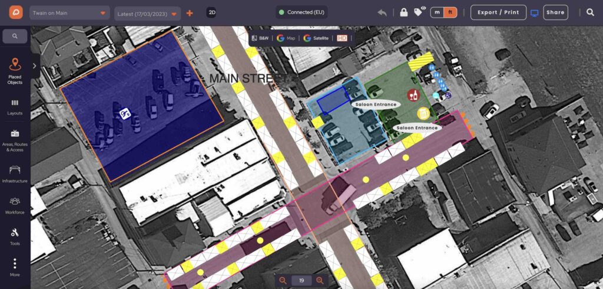Image resolution: width=603 pixels, height=289 pixels.
Task: Click the undo arrow icon
Action: (x=382, y=12)
